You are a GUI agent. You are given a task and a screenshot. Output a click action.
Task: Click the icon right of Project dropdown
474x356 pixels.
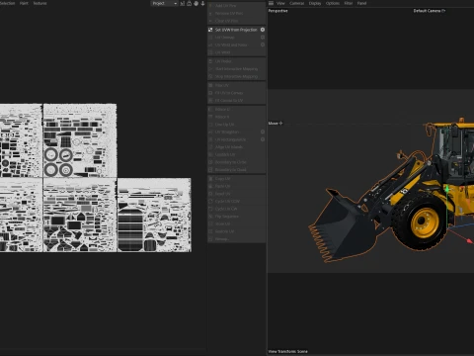pyautogui.click(x=182, y=3)
